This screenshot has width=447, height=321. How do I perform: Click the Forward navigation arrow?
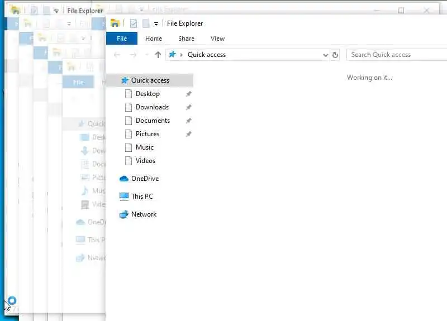pos(133,55)
